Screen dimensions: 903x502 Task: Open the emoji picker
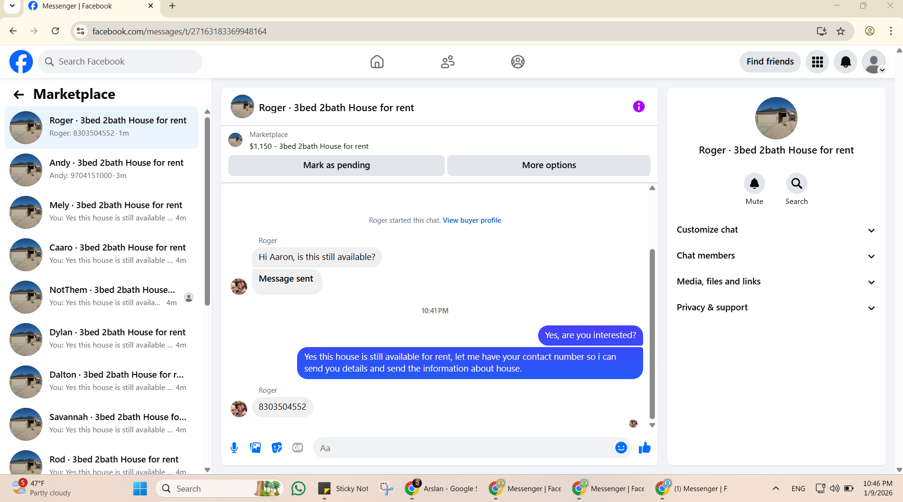click(621, 448)
